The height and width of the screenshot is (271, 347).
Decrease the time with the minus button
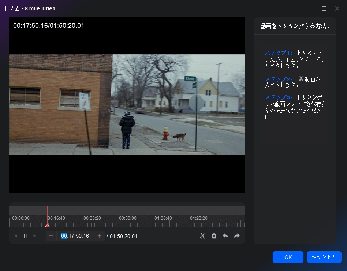(x=51, y=236)
